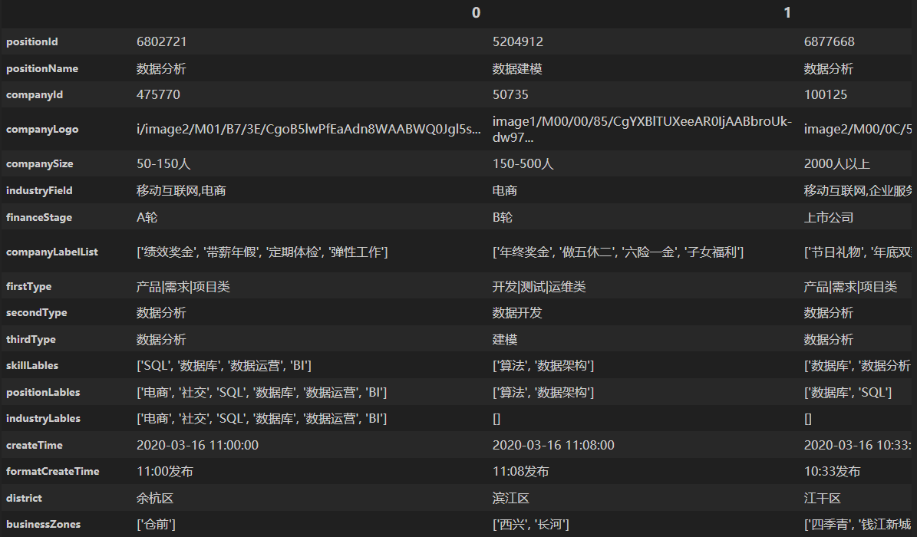Select the businessZones row label

(x=43, y=525)
